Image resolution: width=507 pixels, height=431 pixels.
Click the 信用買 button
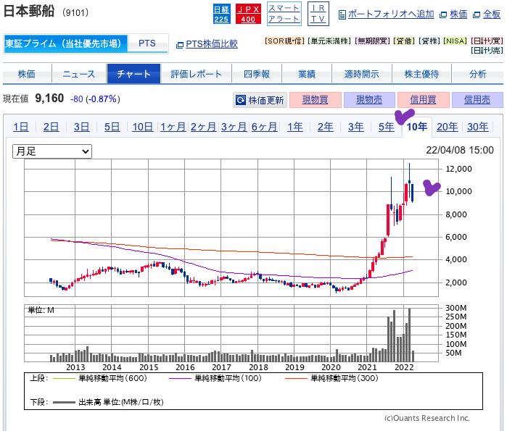(424, 100)
